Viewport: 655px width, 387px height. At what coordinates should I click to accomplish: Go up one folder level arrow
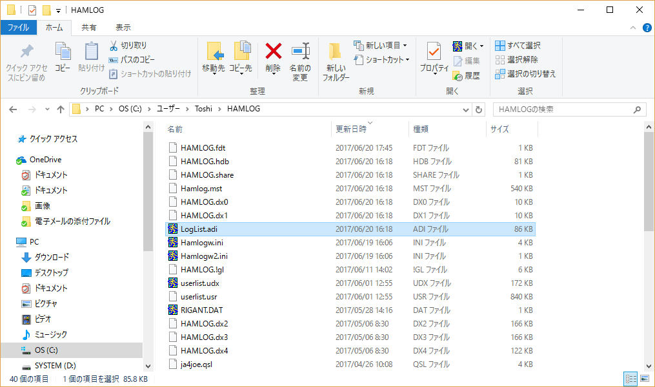[x=61, y=109]
